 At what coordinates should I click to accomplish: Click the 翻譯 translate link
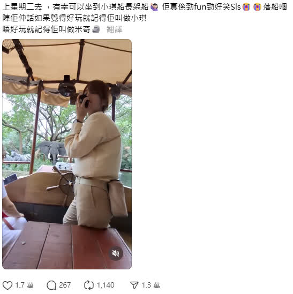(115, 29)
